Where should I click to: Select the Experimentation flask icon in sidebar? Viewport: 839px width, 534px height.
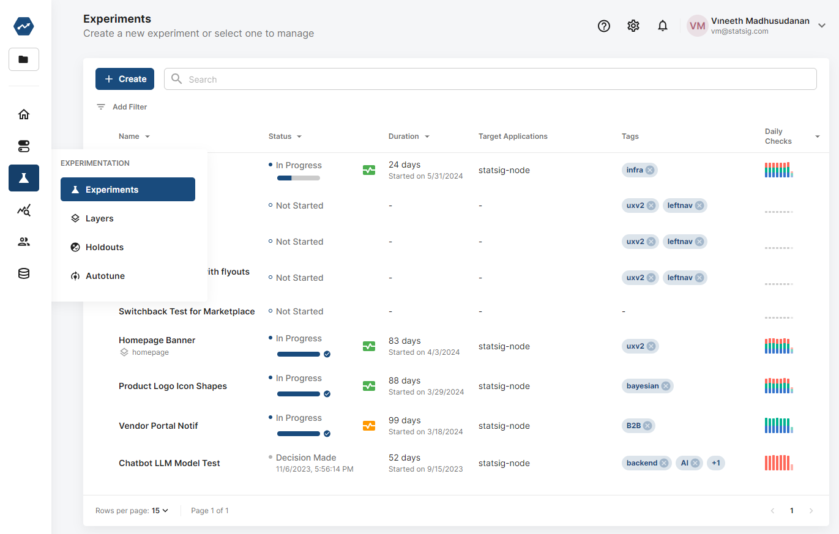24,178
